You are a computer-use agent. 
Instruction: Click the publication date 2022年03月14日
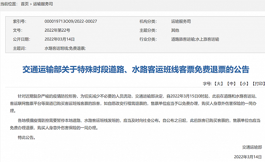tap(59, 39)
